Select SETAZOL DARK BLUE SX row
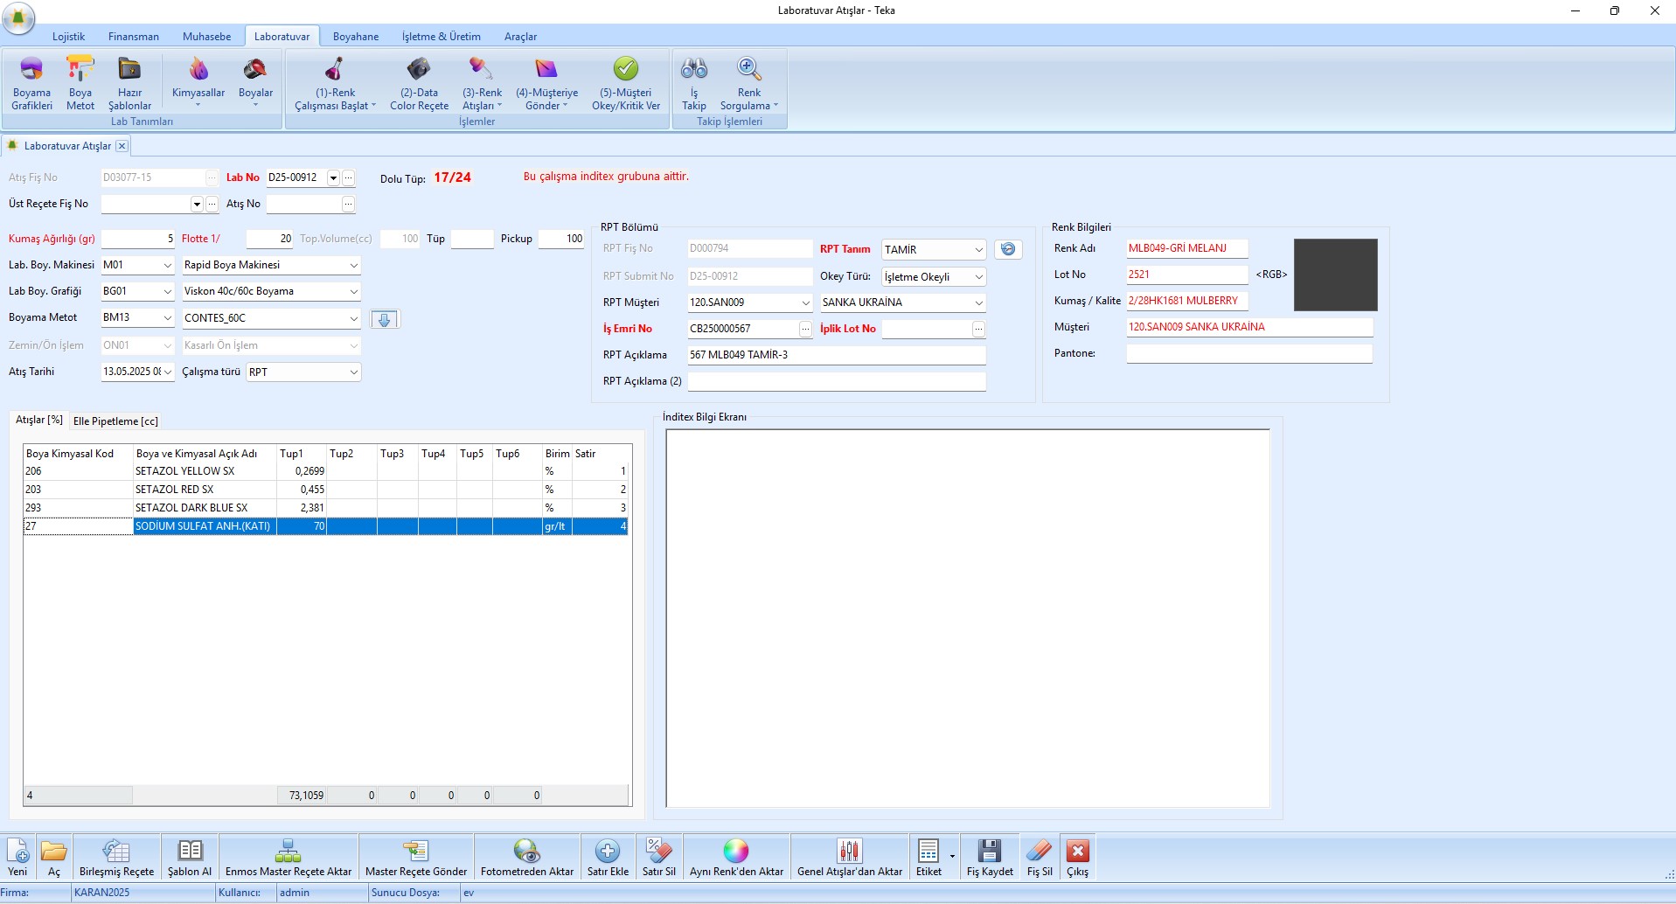Viewport: 1676px width, 904px height. click(325, 508)
